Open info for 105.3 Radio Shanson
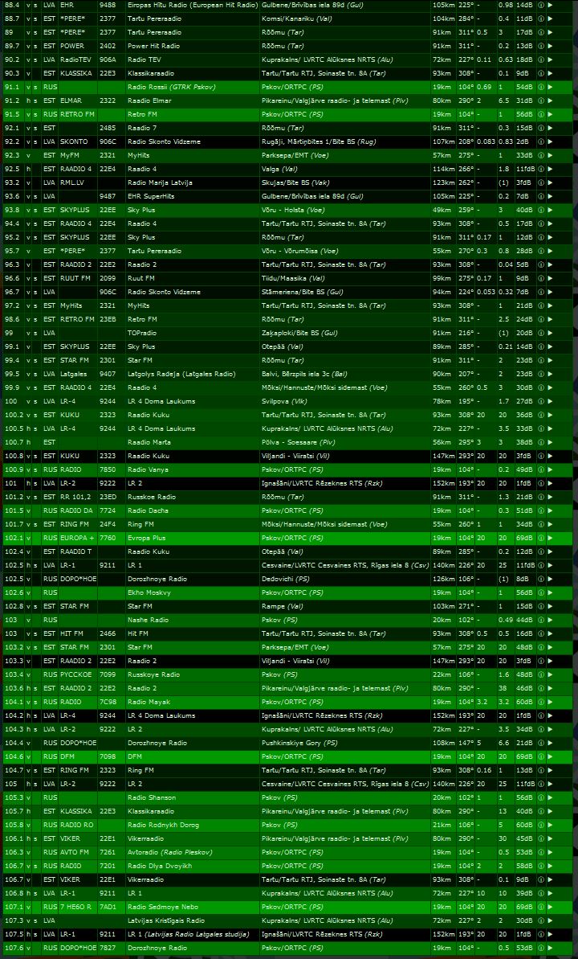The image size is (578, 959). 541,797
